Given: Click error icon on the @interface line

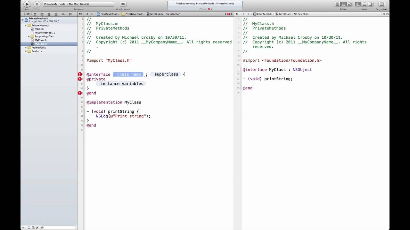Looking at the screenshot, I should 80,74.
